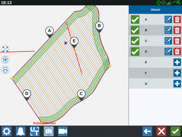Click the 'Režim plánování' label
Viewport: 182px width, 137px height.
[x=45, y=123]
